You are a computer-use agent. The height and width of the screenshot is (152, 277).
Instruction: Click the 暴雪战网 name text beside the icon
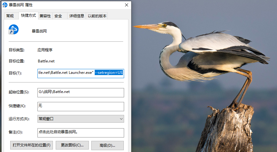tap(39, 31)
